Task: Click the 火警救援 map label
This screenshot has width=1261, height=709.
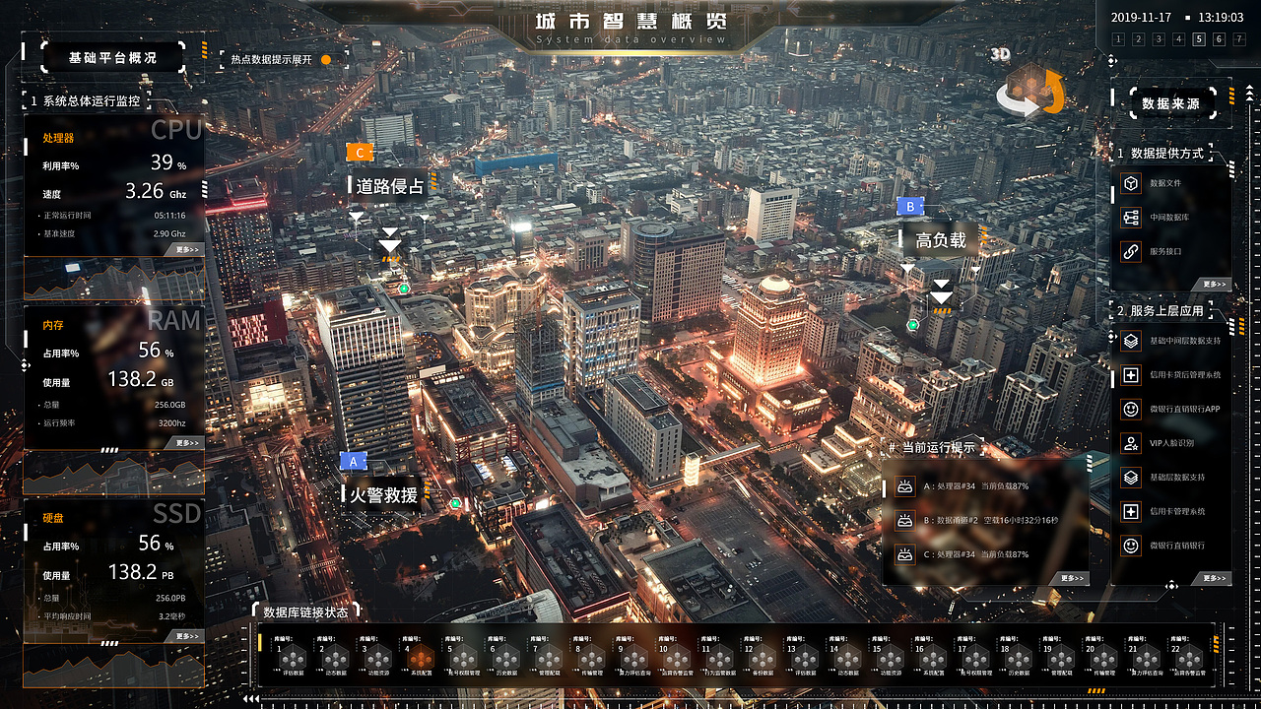Action: tap(384, 494)
